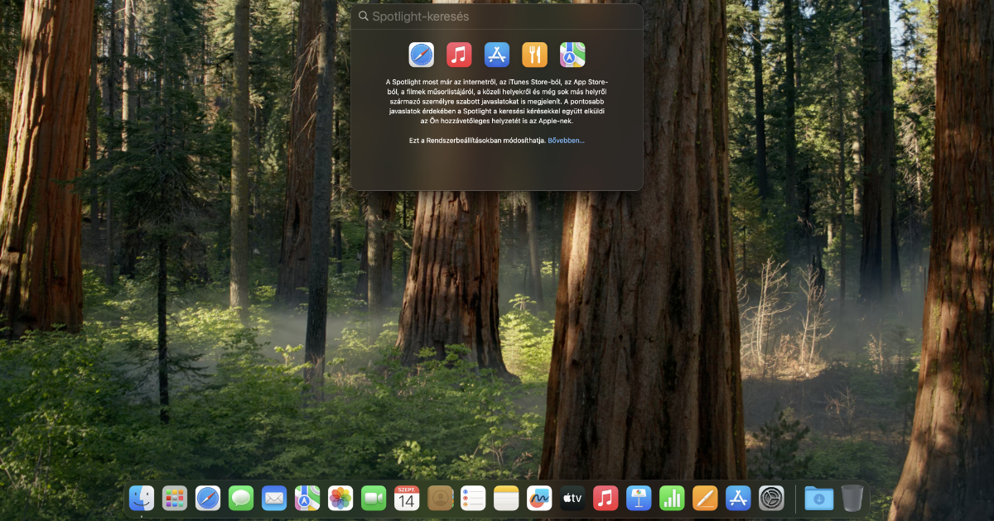The height and width of the screenshot is (521, 994).
Task: Select the App Store icon in Spotlight panel
Action: (497, 55)
